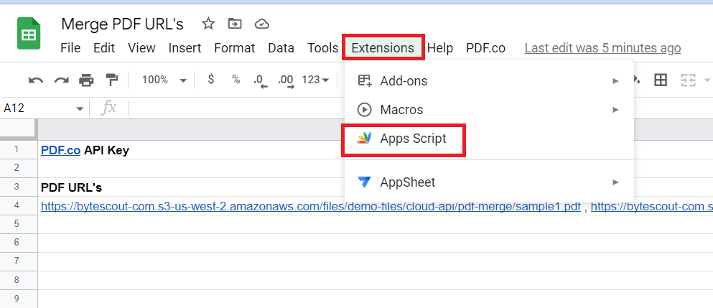713x308 pixels.
Task: Close the Extensions menu
Action: [383, 47]
